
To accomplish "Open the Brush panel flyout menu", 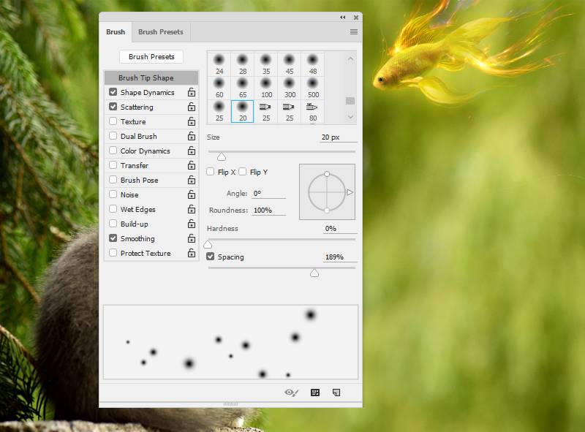I will click(x=354, y=32).
